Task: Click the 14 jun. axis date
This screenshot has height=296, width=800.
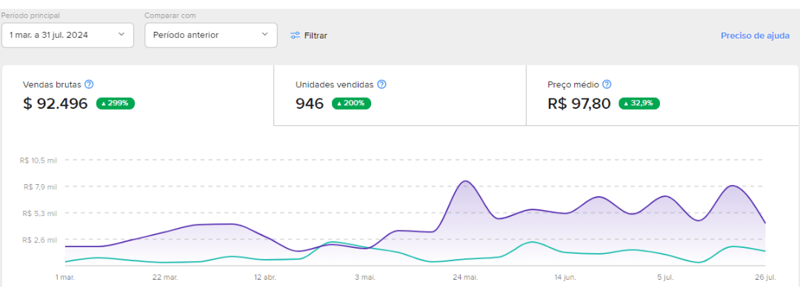Action: (565, 277)
